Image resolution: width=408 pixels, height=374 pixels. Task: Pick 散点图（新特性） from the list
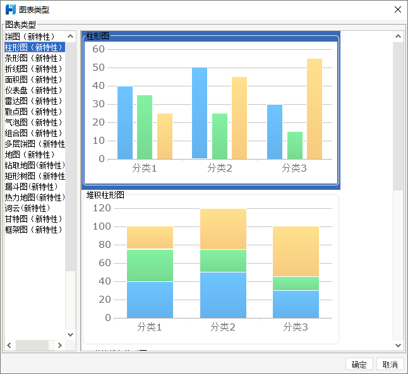pyautogui.click(x=35, y=112)
